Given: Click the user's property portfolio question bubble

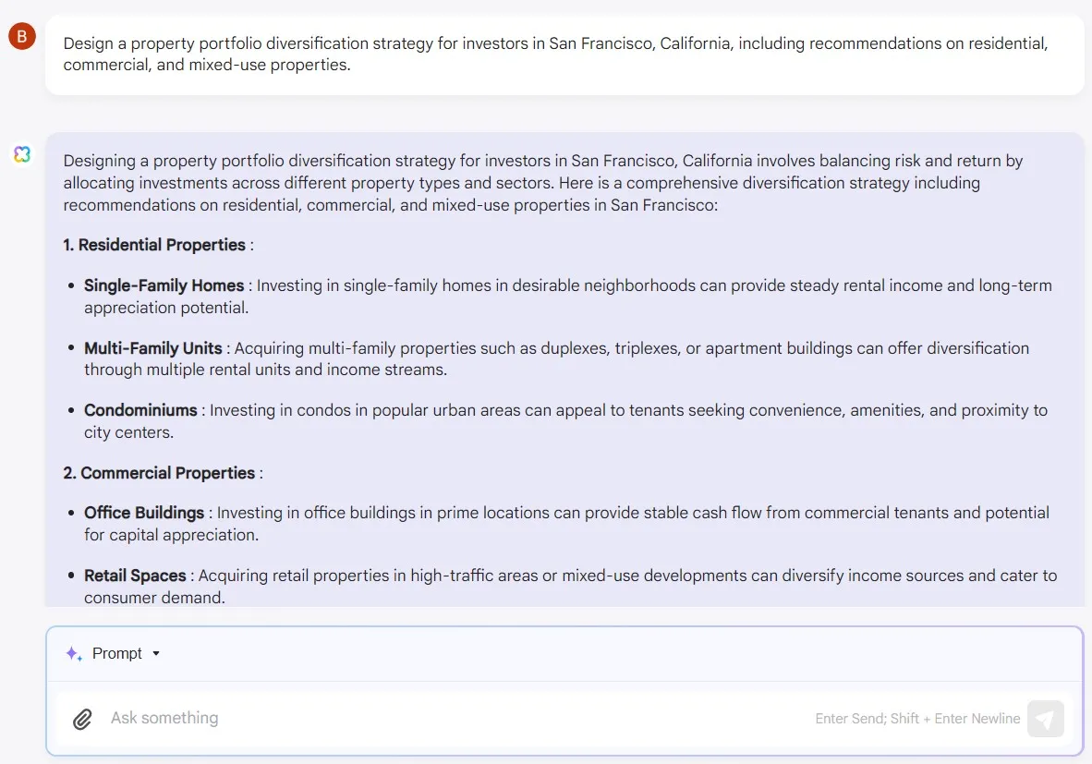Looking at the screenshot, I should coord(564,55).
